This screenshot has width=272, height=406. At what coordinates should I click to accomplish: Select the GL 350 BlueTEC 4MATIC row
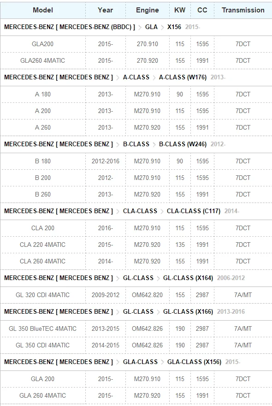click(136, 328)
